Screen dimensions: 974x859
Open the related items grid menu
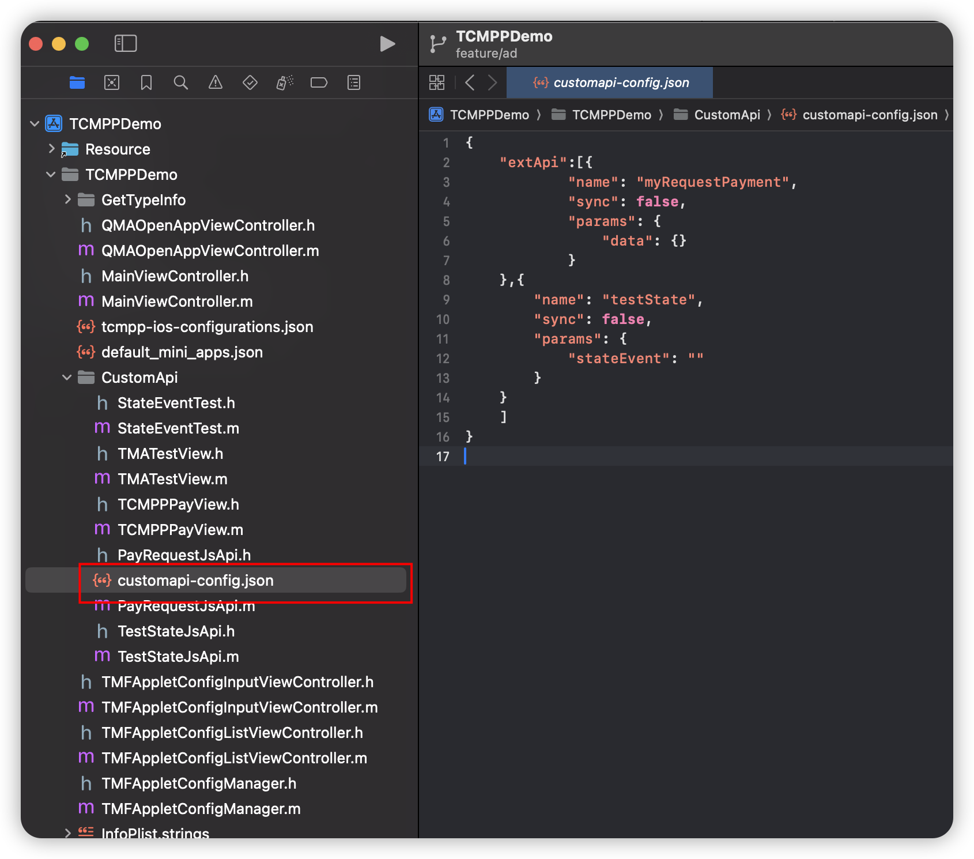437,82
